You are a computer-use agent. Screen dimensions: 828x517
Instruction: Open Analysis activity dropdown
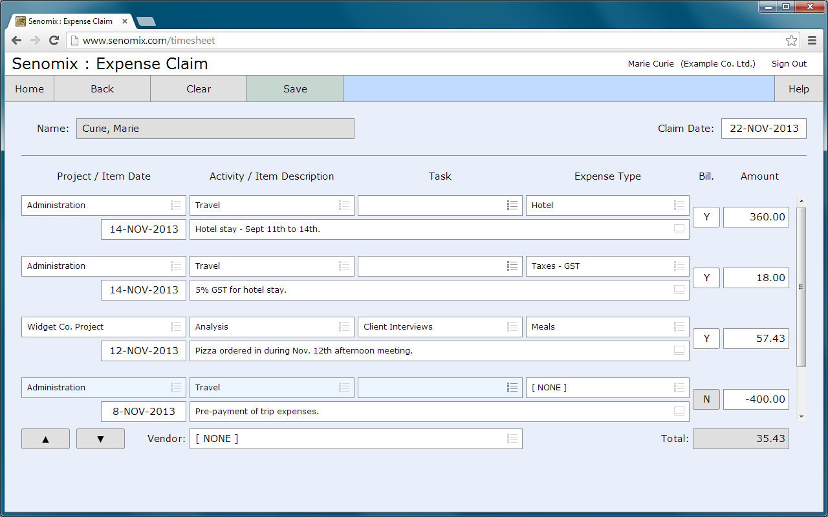coord(272,327)
